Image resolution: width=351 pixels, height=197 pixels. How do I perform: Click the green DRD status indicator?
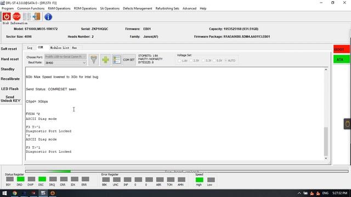point(21,179)
